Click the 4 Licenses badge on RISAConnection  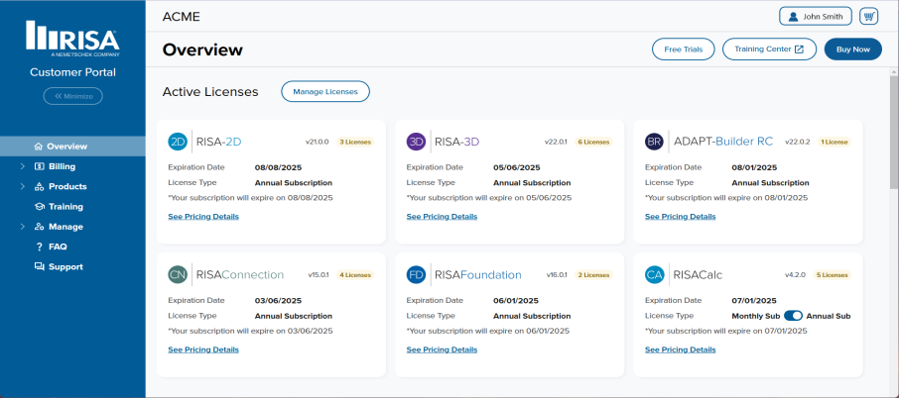coord(354,275)
